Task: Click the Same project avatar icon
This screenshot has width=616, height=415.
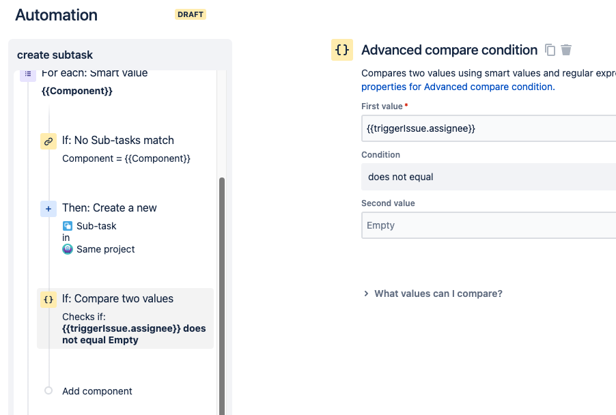Action: tap(68, 249)
